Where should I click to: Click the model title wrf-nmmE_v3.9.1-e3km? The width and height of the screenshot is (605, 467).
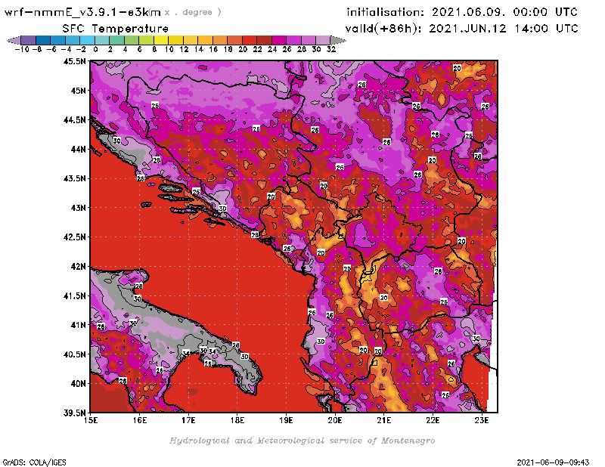(x=82, y=12)
